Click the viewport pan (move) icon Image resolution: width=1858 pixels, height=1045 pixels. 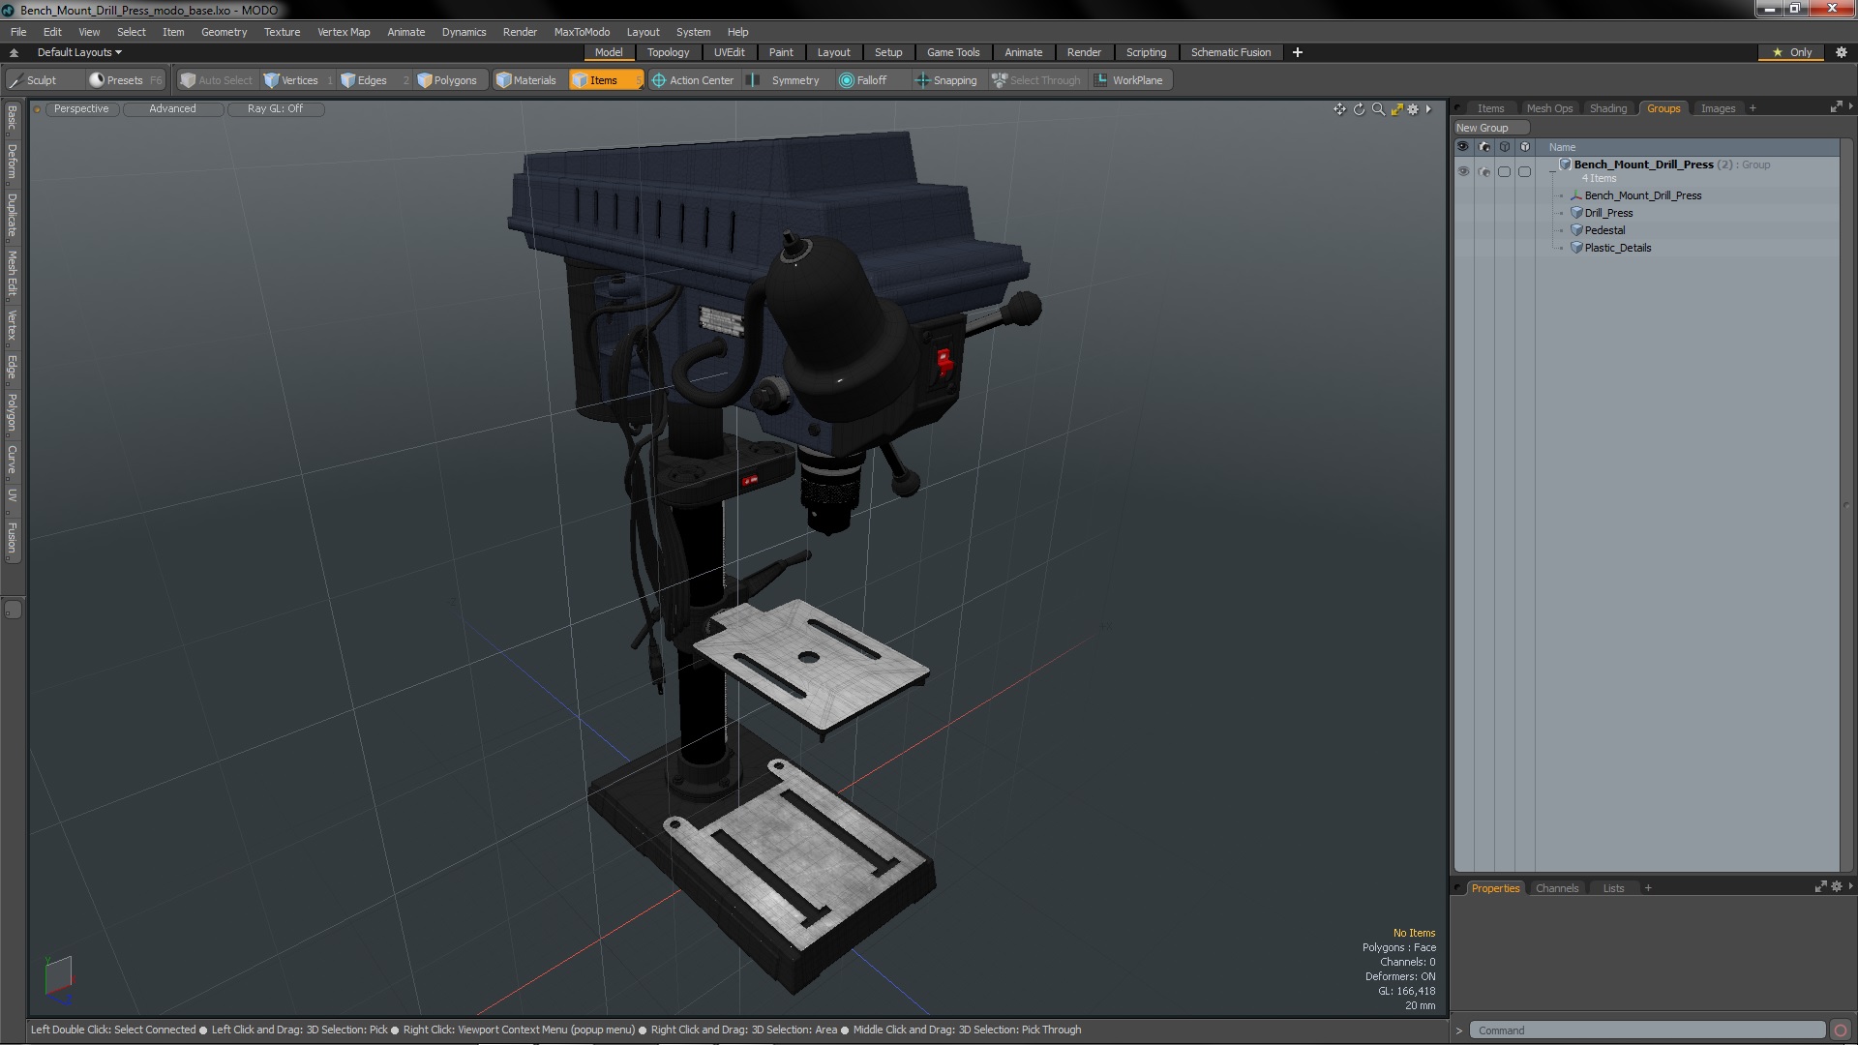coord(1339,109)
